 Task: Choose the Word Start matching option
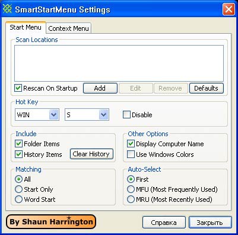pyautogui.click(x=18, y=199)
